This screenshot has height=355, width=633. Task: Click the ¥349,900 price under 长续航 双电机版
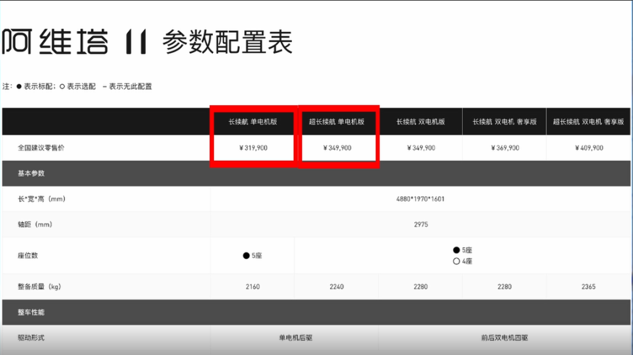click(x=421, y=148)
